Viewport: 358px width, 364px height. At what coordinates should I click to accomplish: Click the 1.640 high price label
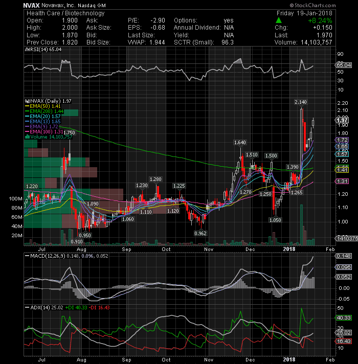240,142
